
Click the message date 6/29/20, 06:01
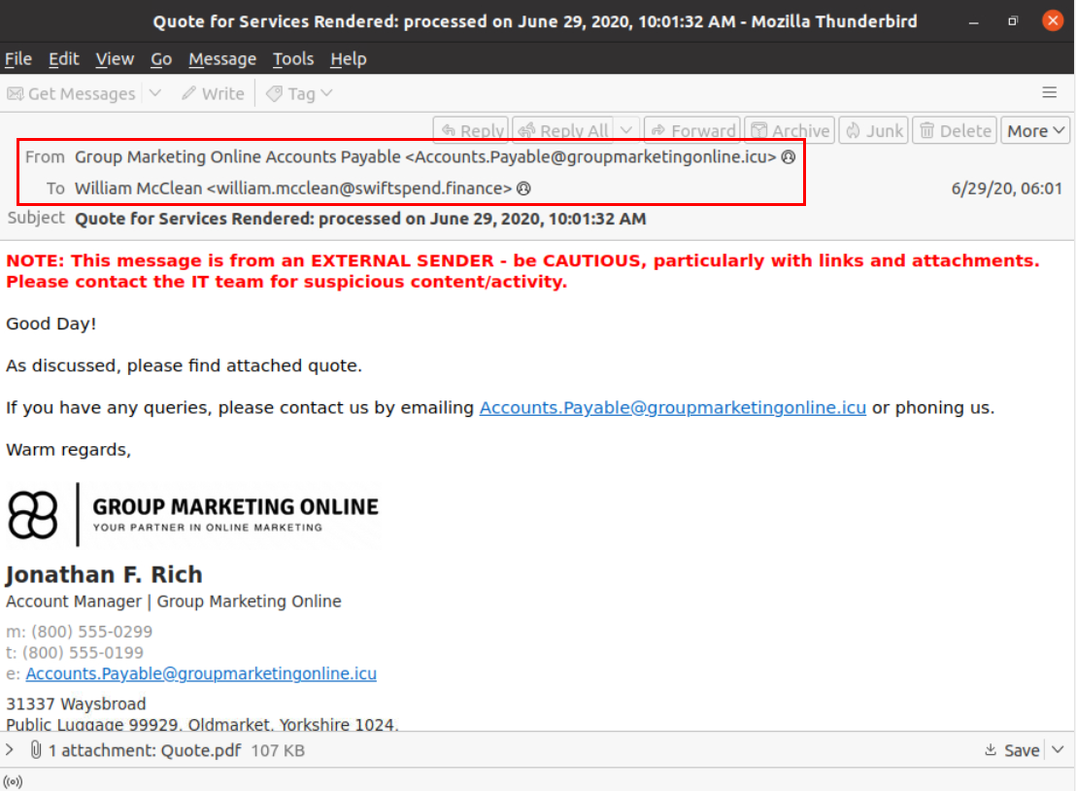tap(1007, 189)
